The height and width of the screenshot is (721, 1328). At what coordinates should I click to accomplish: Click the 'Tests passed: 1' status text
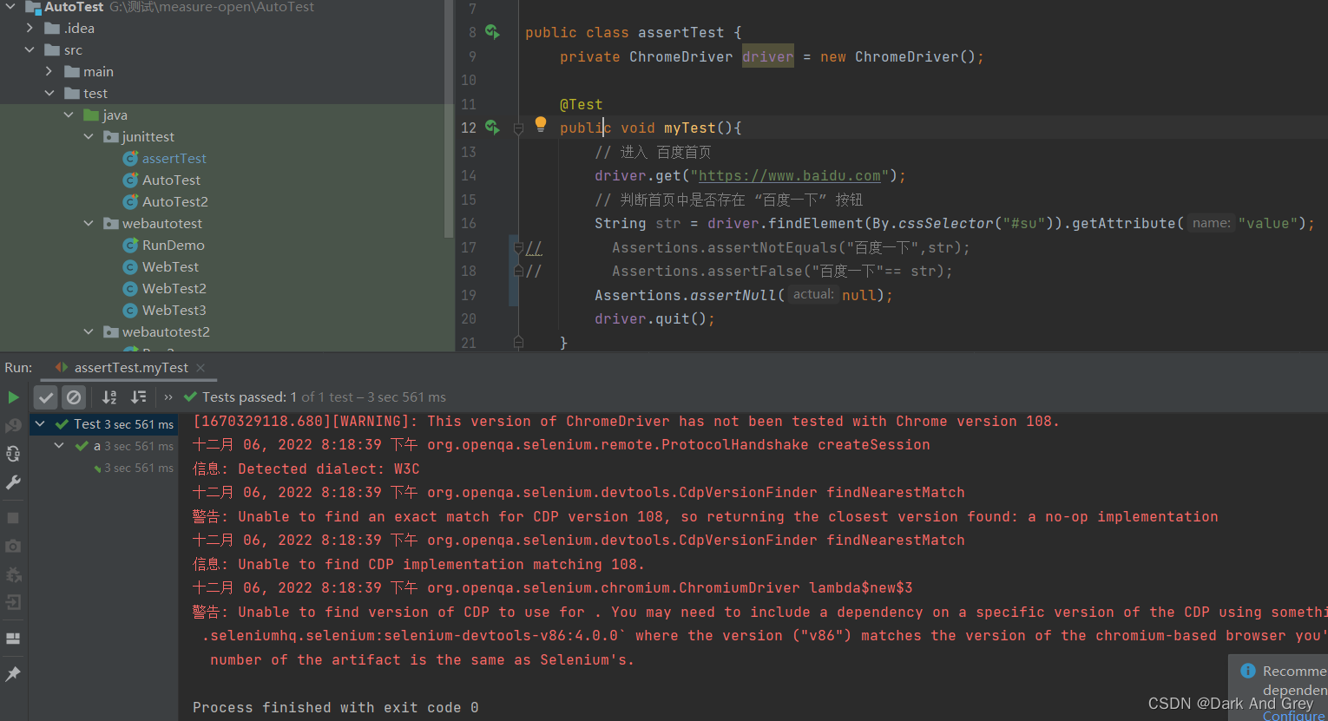point(250,397)
